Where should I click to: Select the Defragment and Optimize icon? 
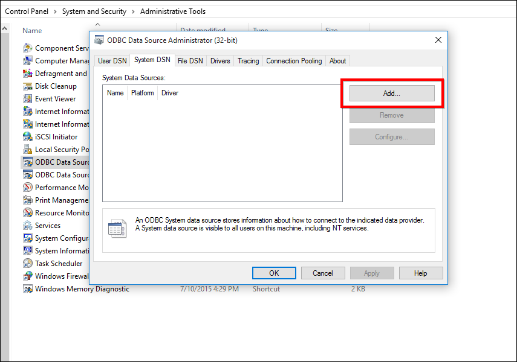pyautogui.click(x=28, y=74)
